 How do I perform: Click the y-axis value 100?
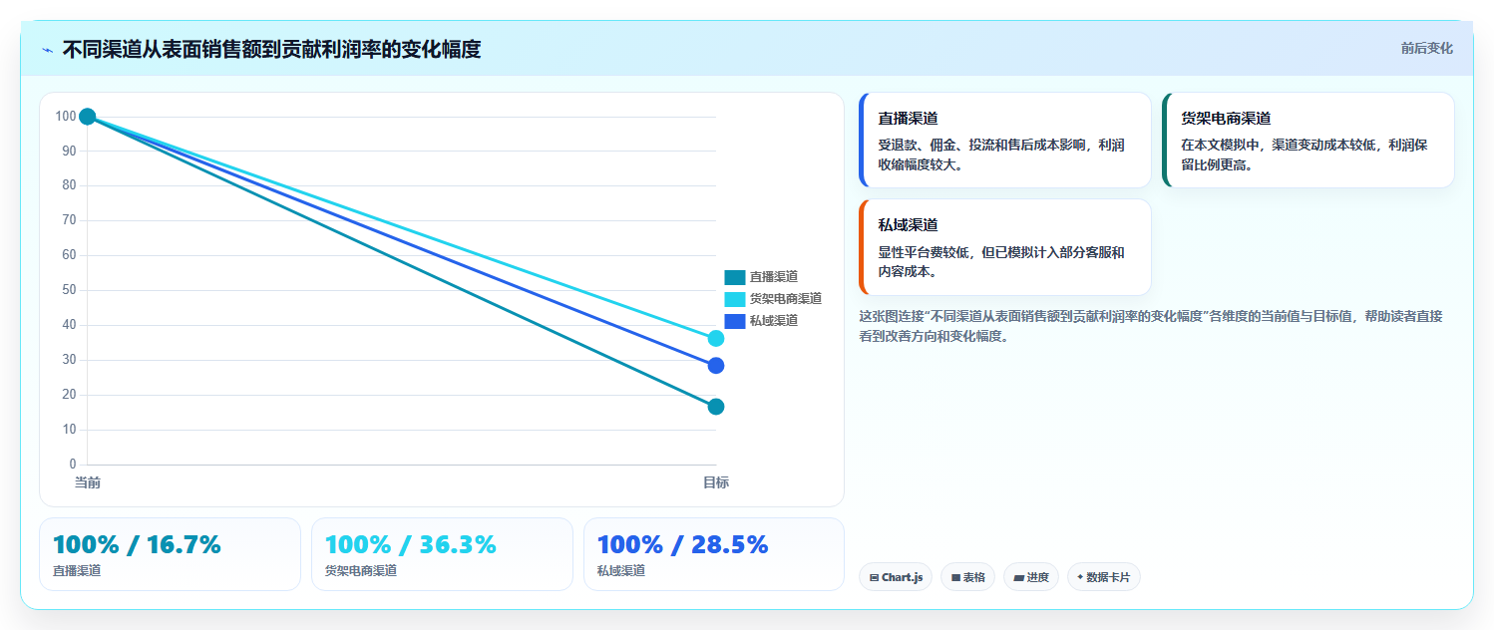tap(66, 117)
